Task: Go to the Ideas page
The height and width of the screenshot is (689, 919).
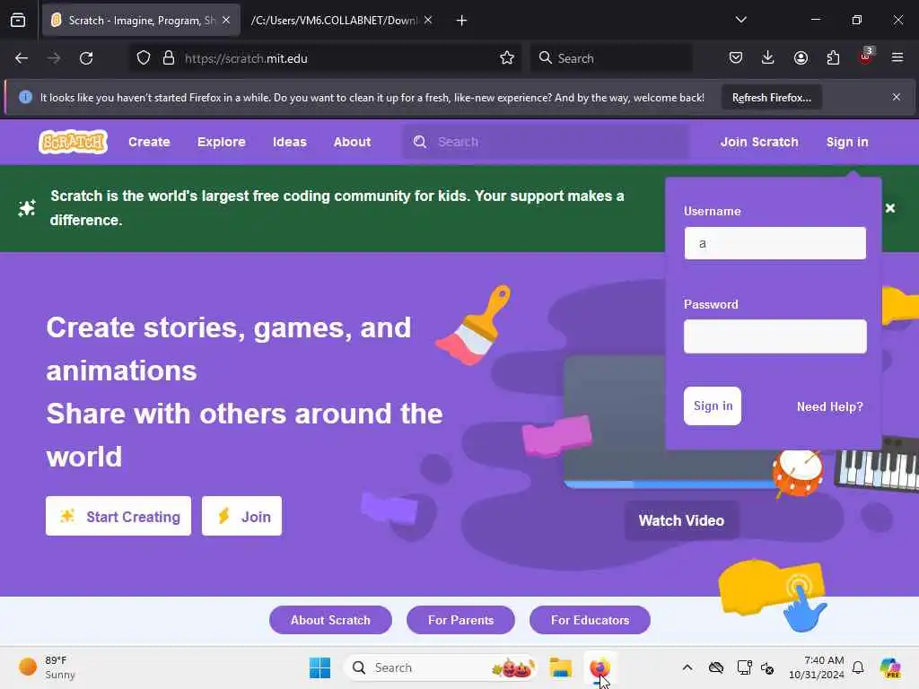Action: click(290, 142)
